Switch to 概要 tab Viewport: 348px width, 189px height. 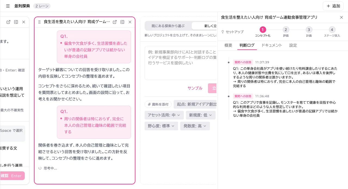[x=228, y=45]
